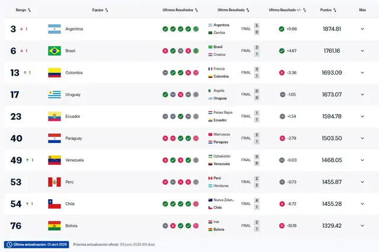Expand the Argentina row details

pos(362,29)
